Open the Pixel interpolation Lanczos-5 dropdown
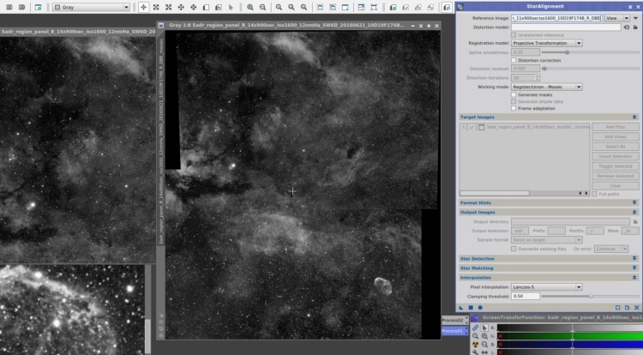The height and width of the screenshot is (355, 643). (x=547, y=287)
